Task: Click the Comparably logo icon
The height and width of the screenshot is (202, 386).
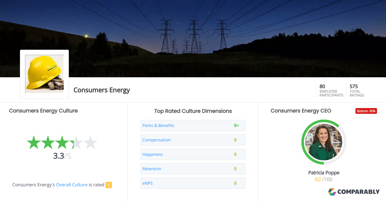Action: coord(332,192)
